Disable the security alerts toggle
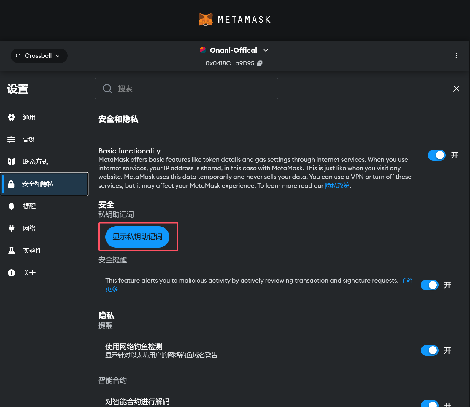This screenshot has width=470, height=407. tap(429, 285)
